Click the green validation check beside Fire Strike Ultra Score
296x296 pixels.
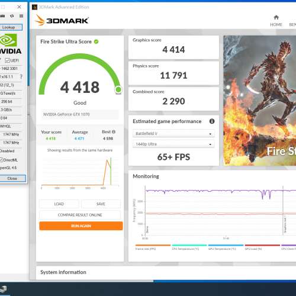[x=96, y=41]
